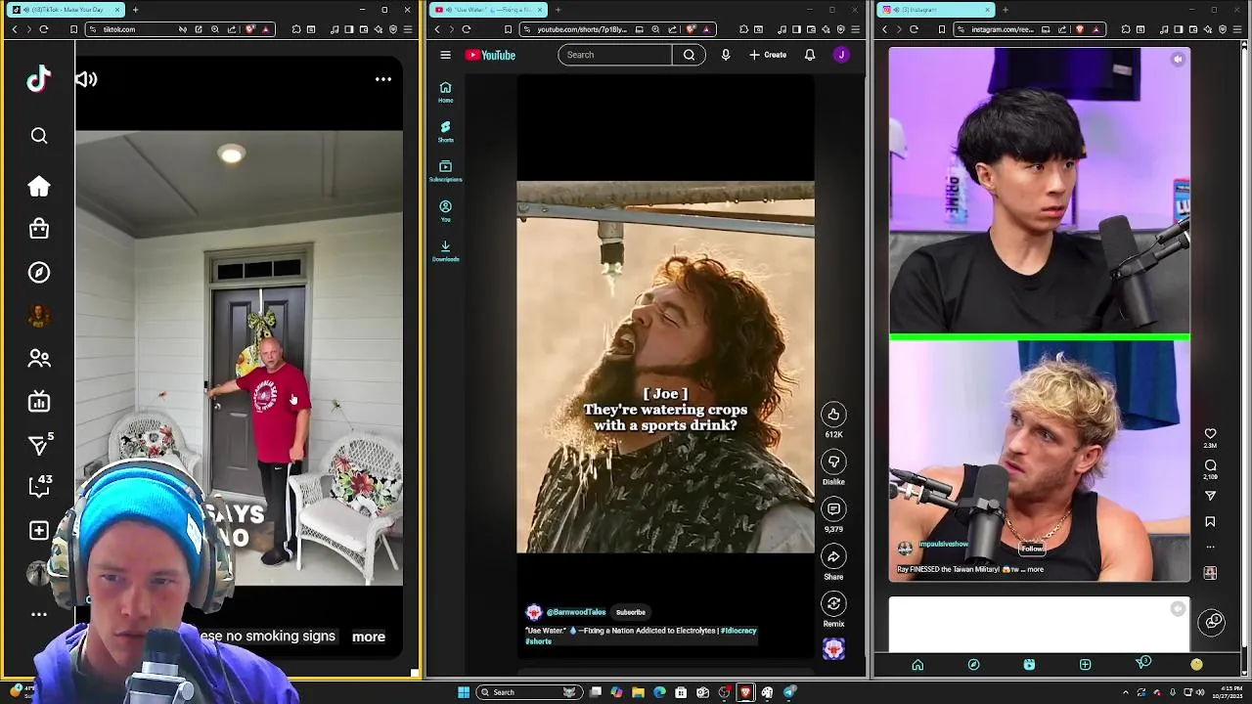Share the YouTube Short
The image size is (1252, 704).
click(833, 556)
